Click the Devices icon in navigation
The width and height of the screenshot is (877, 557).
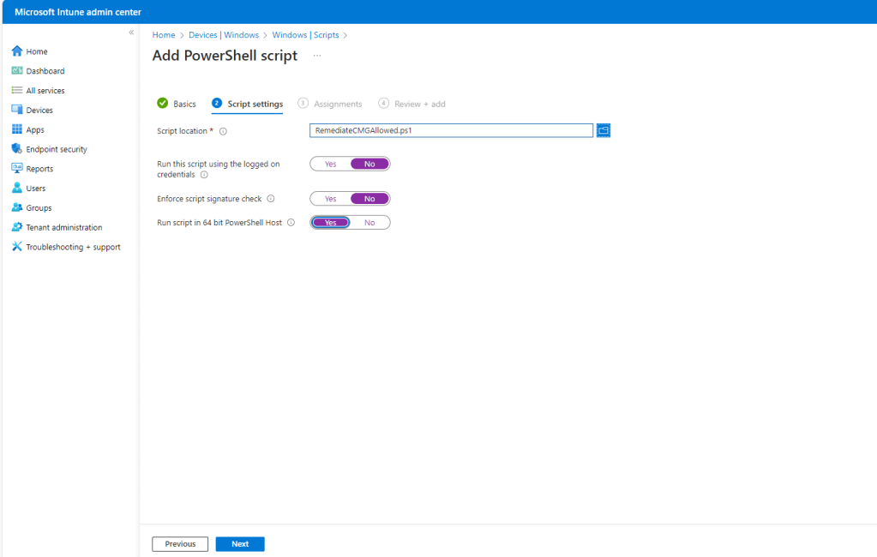point(16,110)
